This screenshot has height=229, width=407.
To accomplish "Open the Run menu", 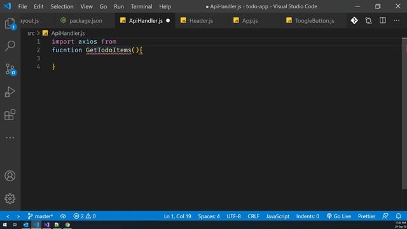I will tap(119, 6).
